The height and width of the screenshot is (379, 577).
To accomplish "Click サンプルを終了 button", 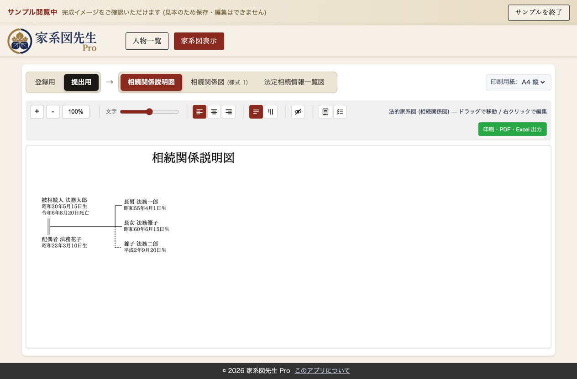I will click(x=539, y=12).
